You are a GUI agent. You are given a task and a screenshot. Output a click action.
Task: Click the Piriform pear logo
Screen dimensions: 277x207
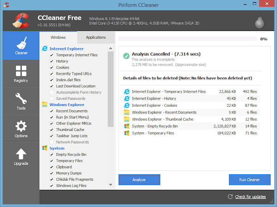point(259,22)
